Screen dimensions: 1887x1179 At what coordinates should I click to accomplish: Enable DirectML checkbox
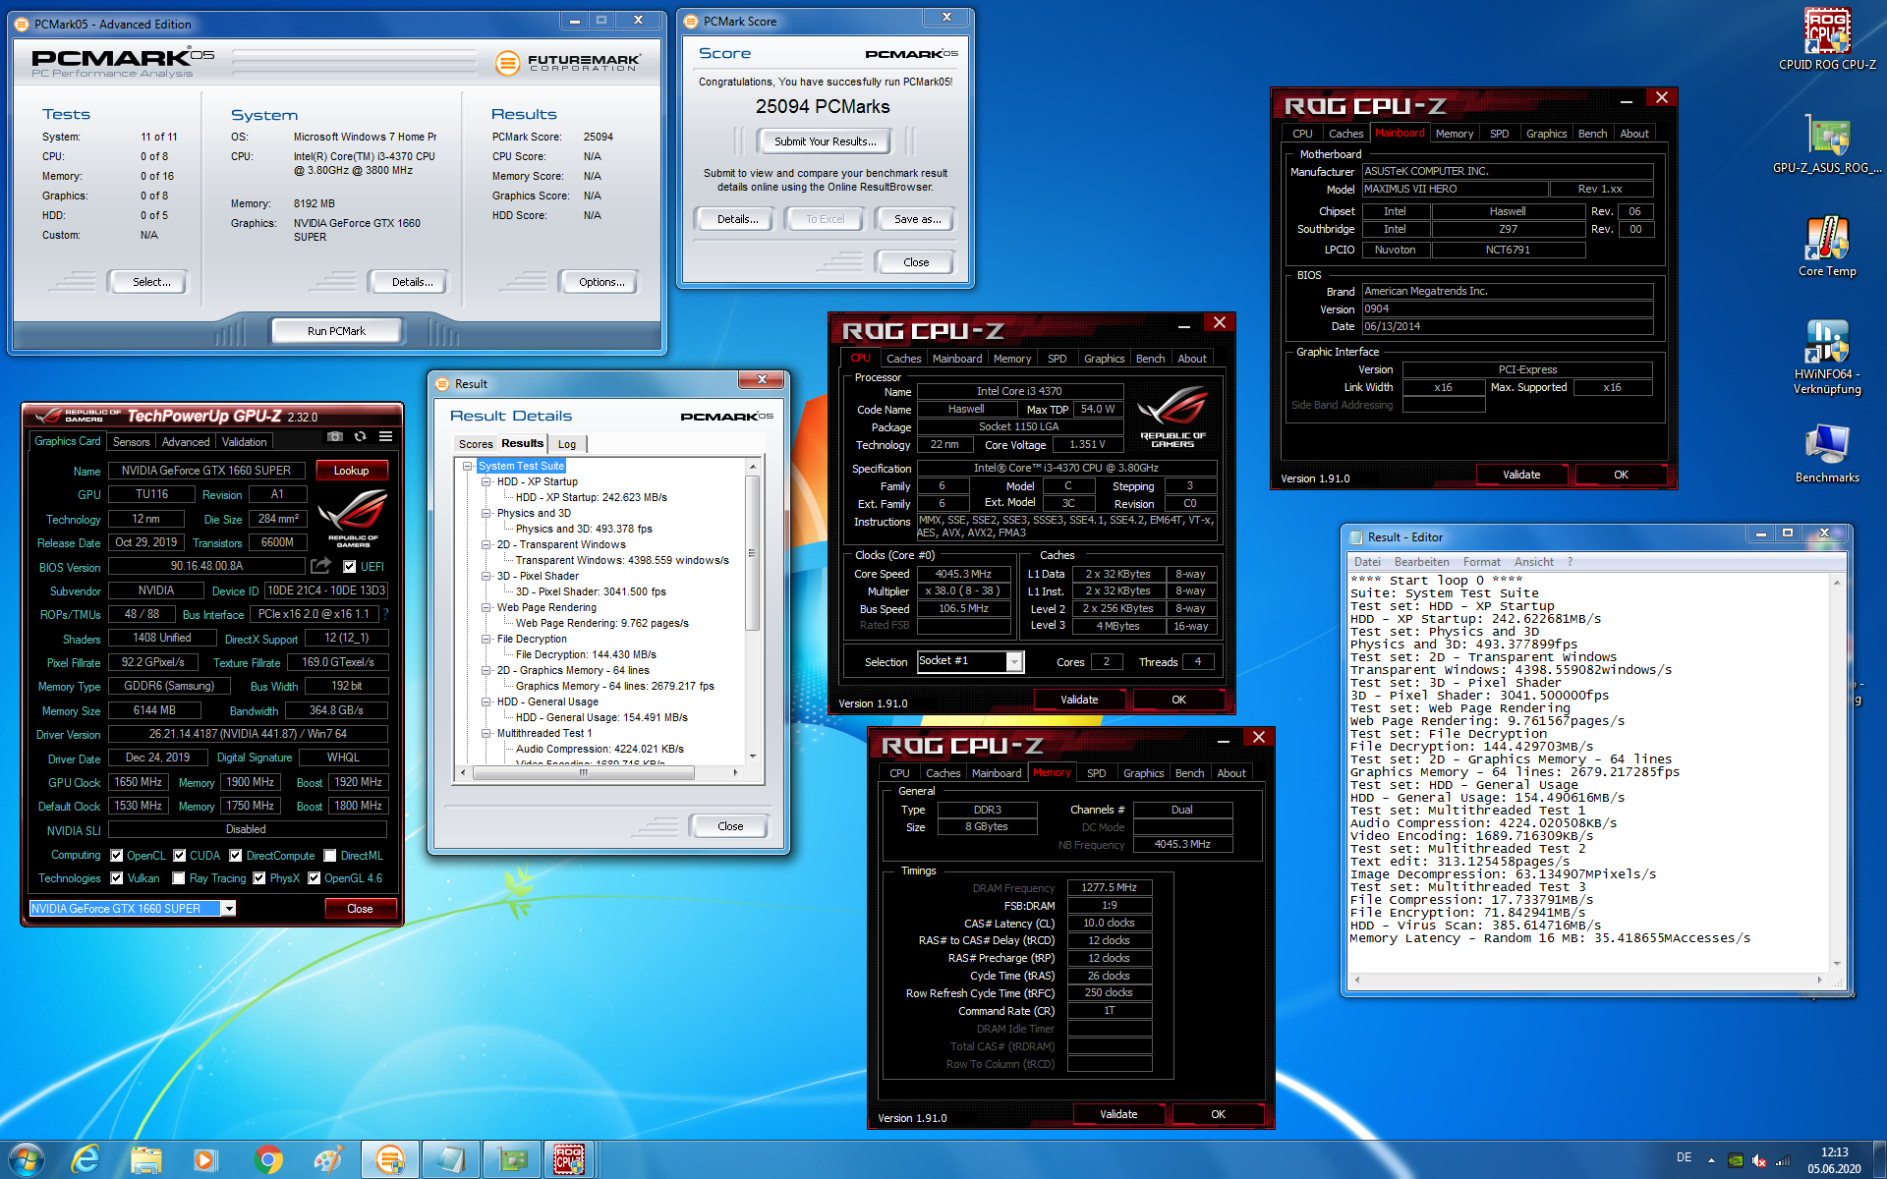(330, 855)
